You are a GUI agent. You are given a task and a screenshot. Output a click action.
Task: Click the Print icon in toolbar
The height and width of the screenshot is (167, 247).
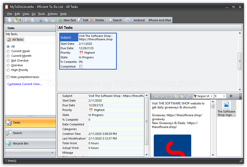click(27, 20)
